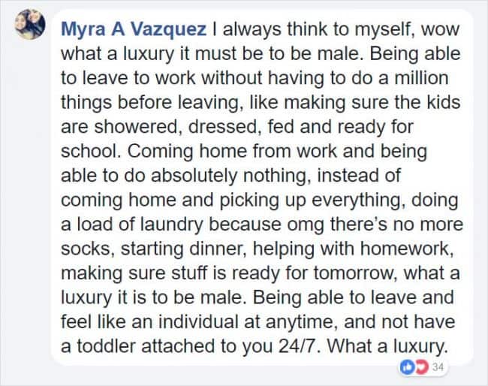This screenshot has height=386, width=488.
Task: Click the word "dinner" in the comment
Action: click(x=218, y=249)
